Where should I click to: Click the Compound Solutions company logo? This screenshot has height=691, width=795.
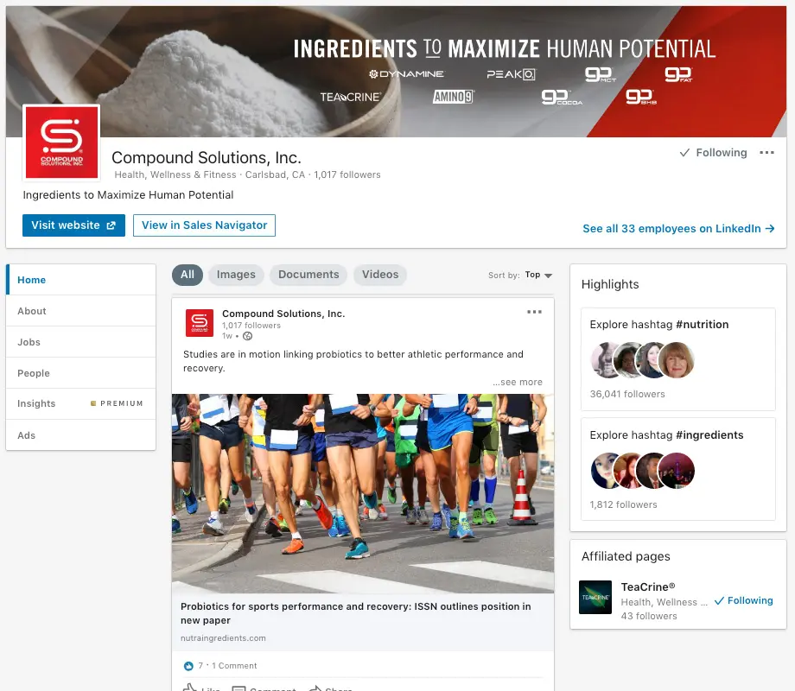61,143
